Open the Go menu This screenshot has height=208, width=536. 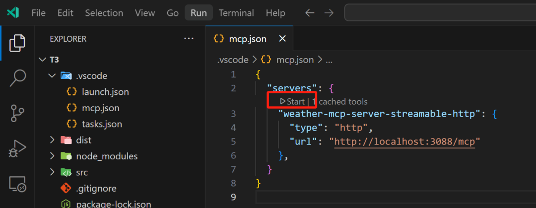click(x=173, y=13)
